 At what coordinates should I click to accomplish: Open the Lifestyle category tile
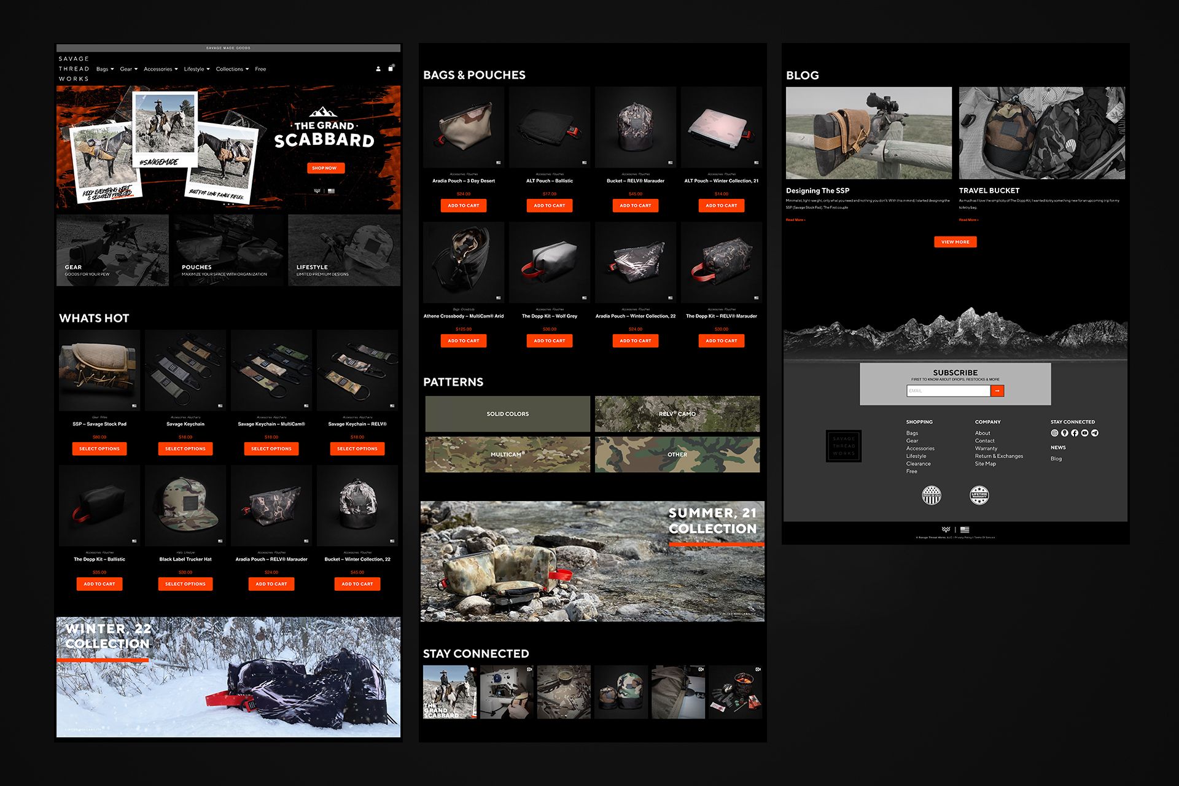pos(344,250)
